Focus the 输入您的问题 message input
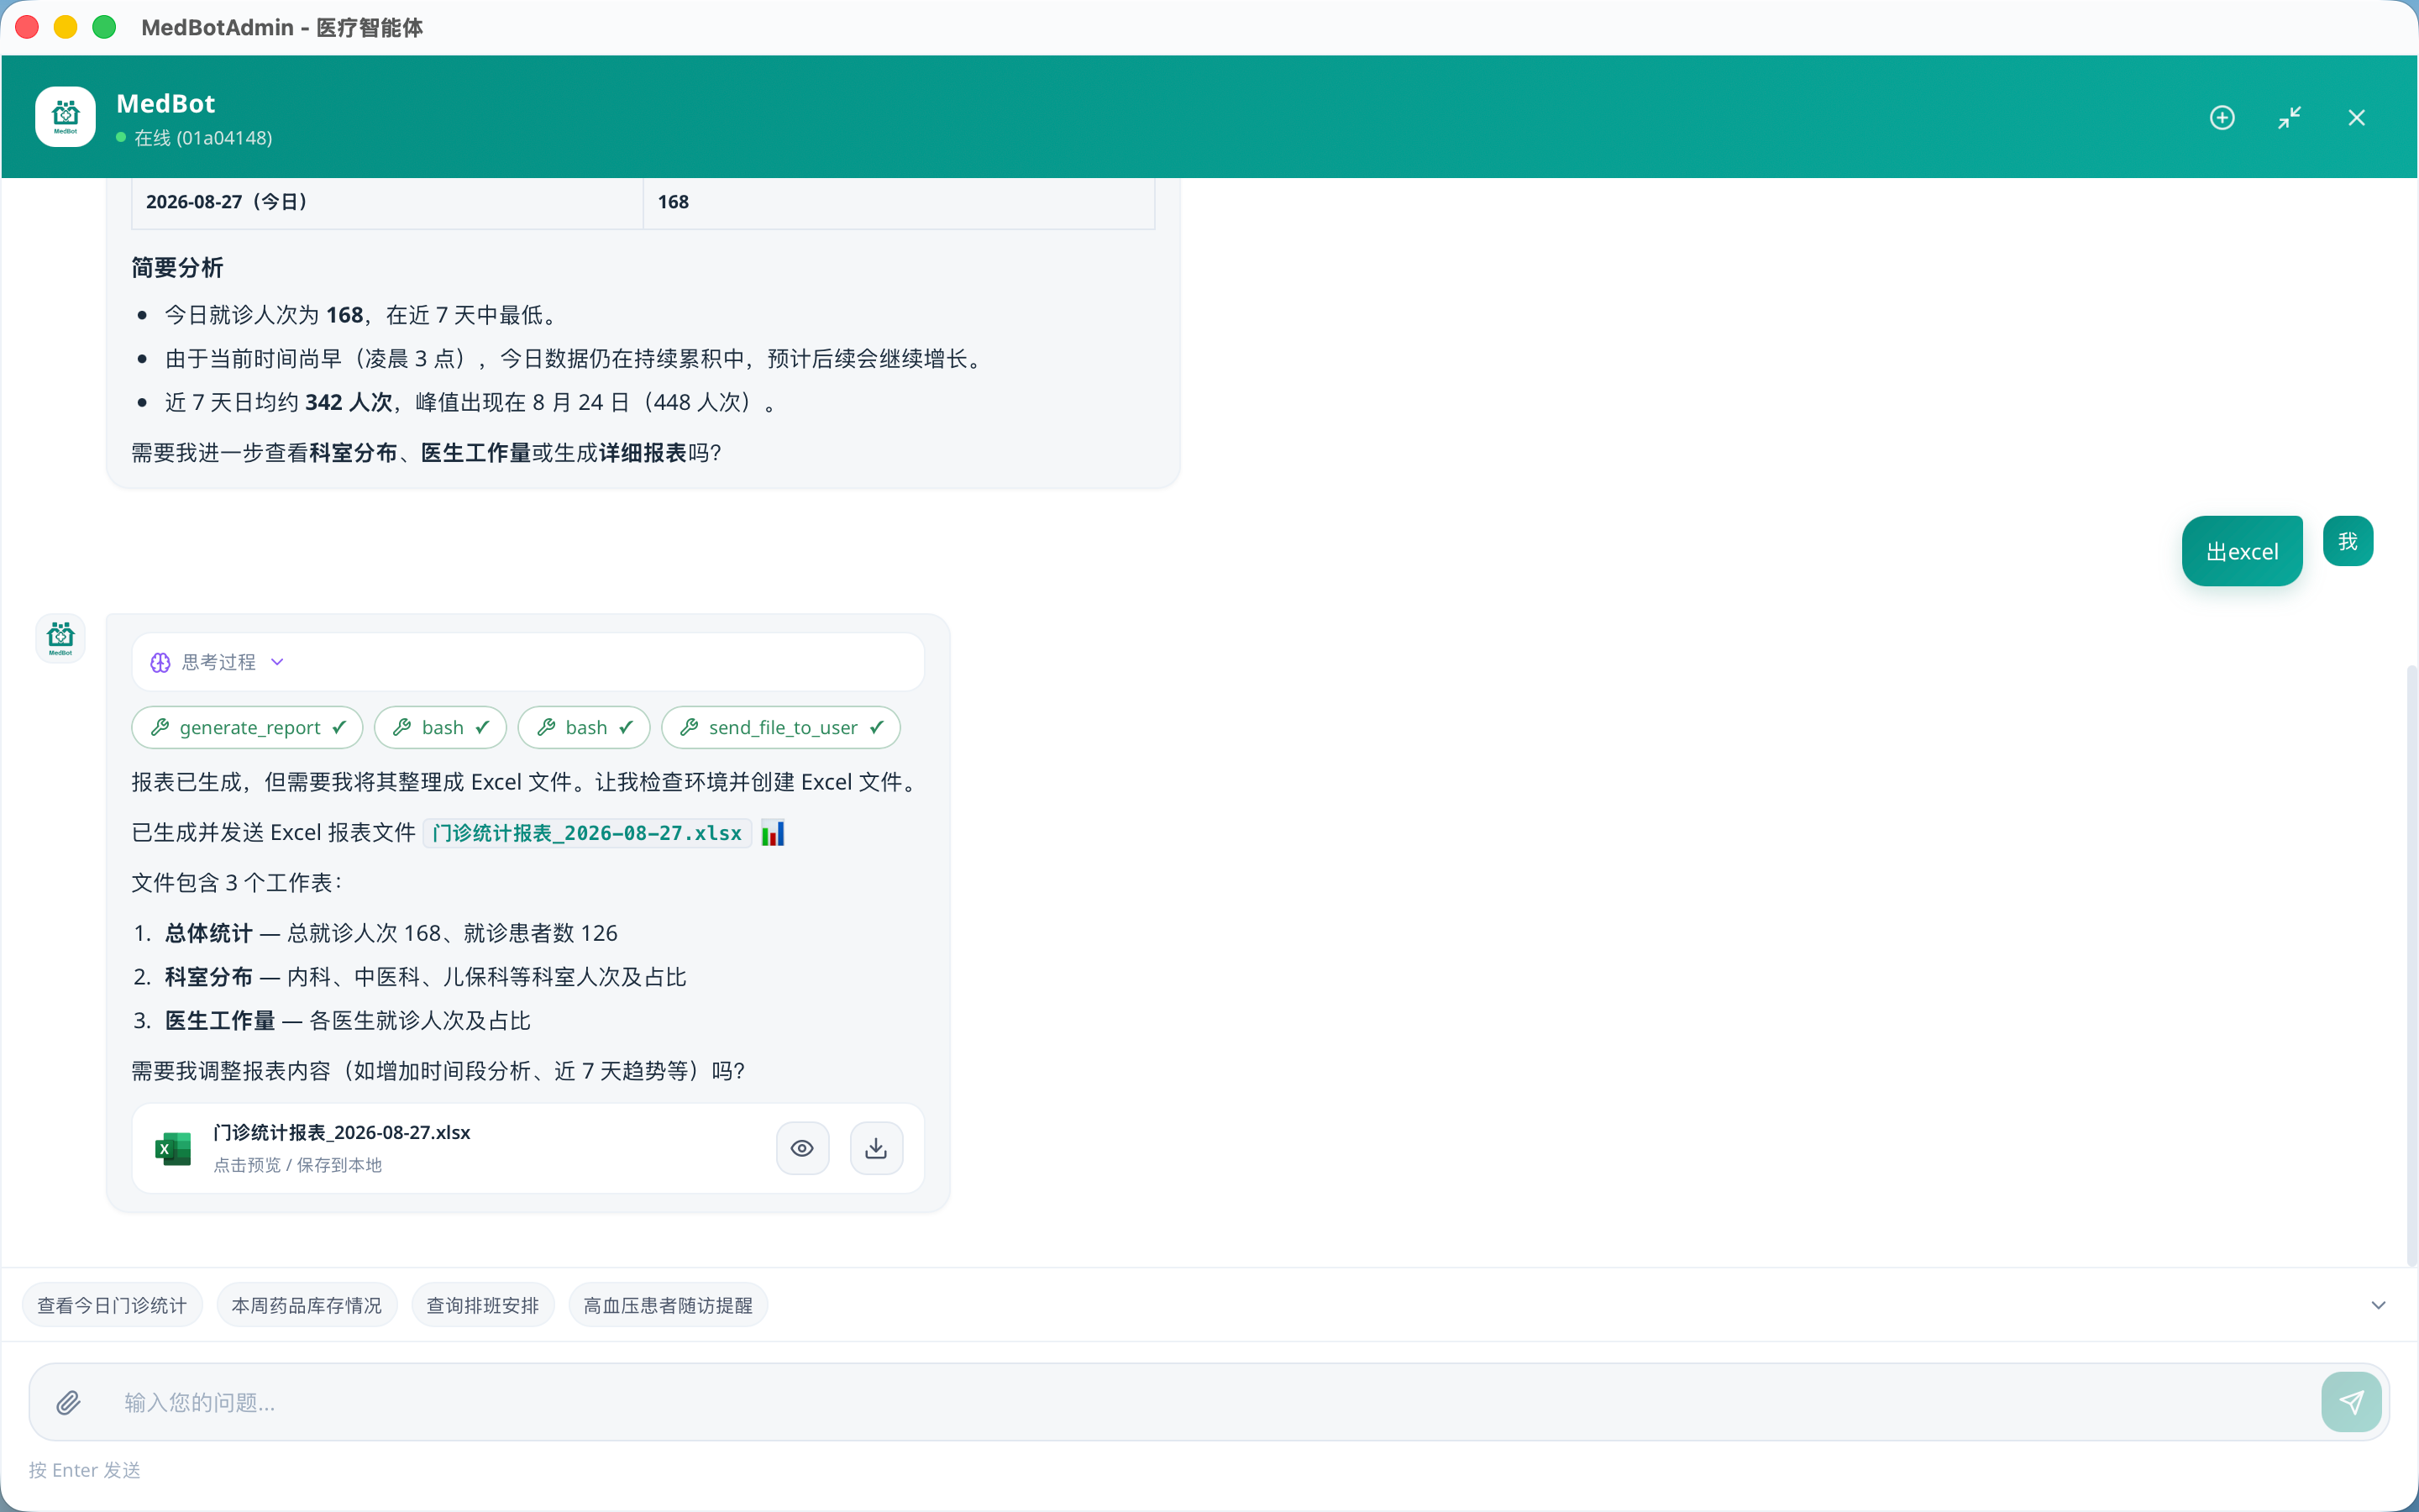2419x1512 pixels. [x=1209, y=1402]
